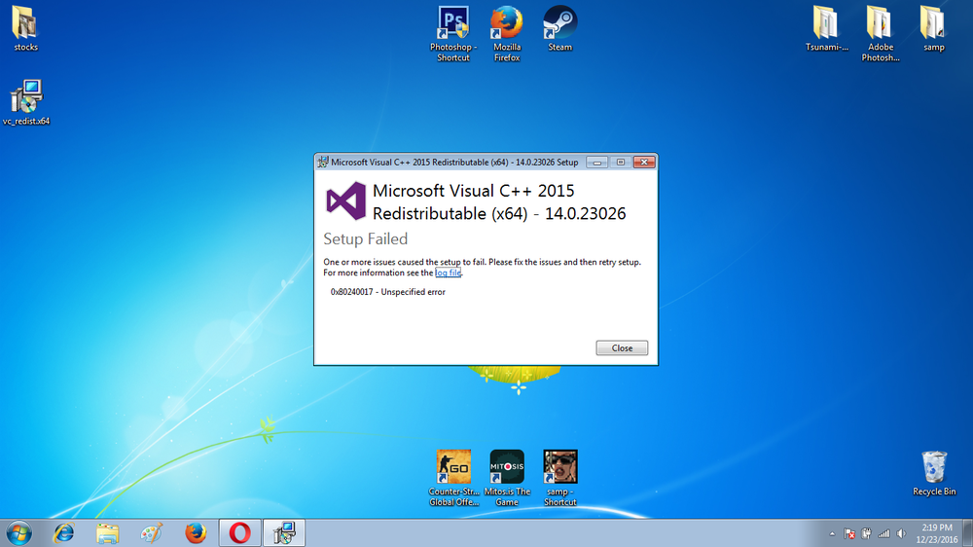Image resolution: width=973 pixels, height=547 pixels.
Task: Open the stocks folder on desktop
Action: [25, 28]
